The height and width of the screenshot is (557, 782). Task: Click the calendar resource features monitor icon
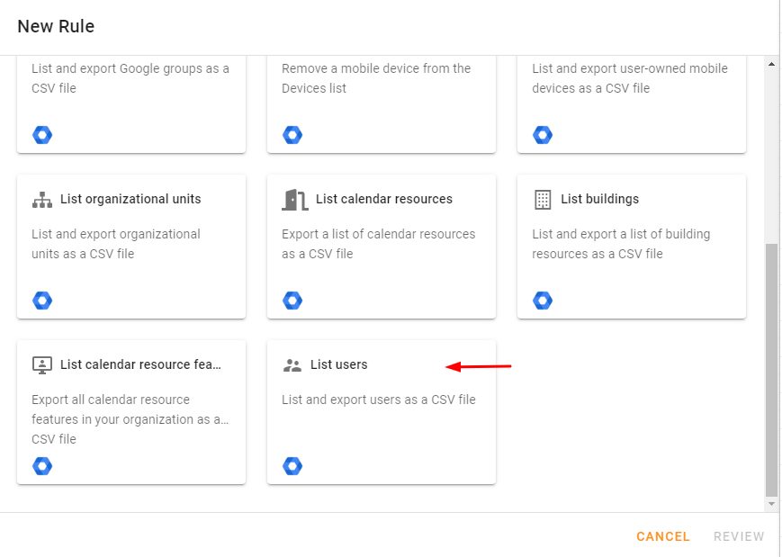(42, 365)
